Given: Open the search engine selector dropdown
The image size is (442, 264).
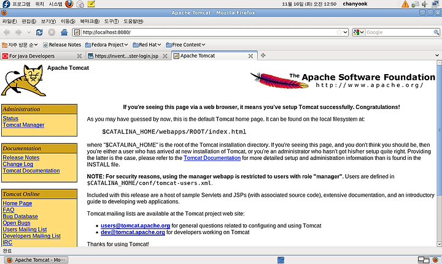Looking at the screenshot, I should tap(359, 32).
